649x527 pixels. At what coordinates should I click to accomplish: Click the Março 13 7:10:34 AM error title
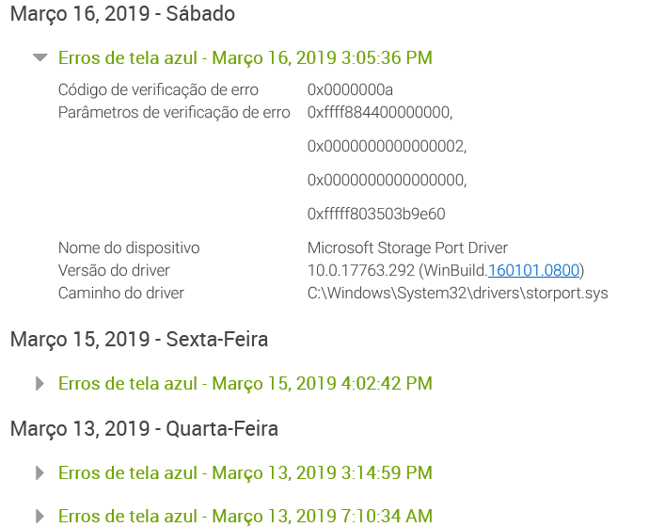(x=245, y=517)
